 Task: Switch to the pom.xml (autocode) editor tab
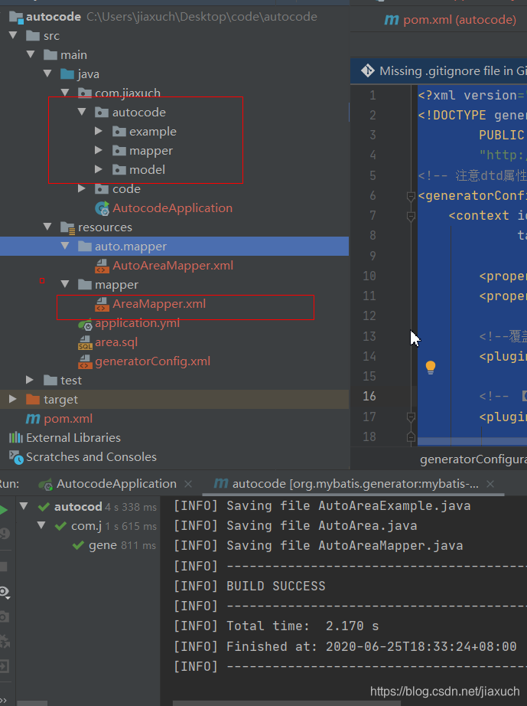[x=450, y=20]
